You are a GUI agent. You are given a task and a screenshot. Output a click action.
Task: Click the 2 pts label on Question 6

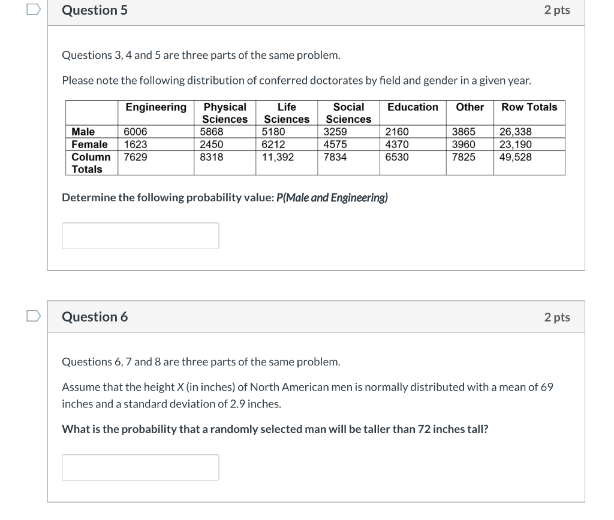pyautogui.click(x=556, y=317)
